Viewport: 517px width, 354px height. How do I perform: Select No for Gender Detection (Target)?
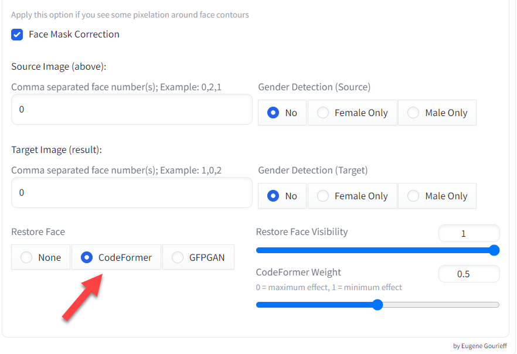point(273,196)
